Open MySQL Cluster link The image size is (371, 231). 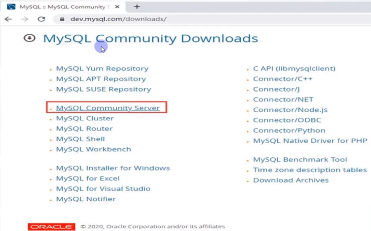pyautogui.click(x=85, y=118)
